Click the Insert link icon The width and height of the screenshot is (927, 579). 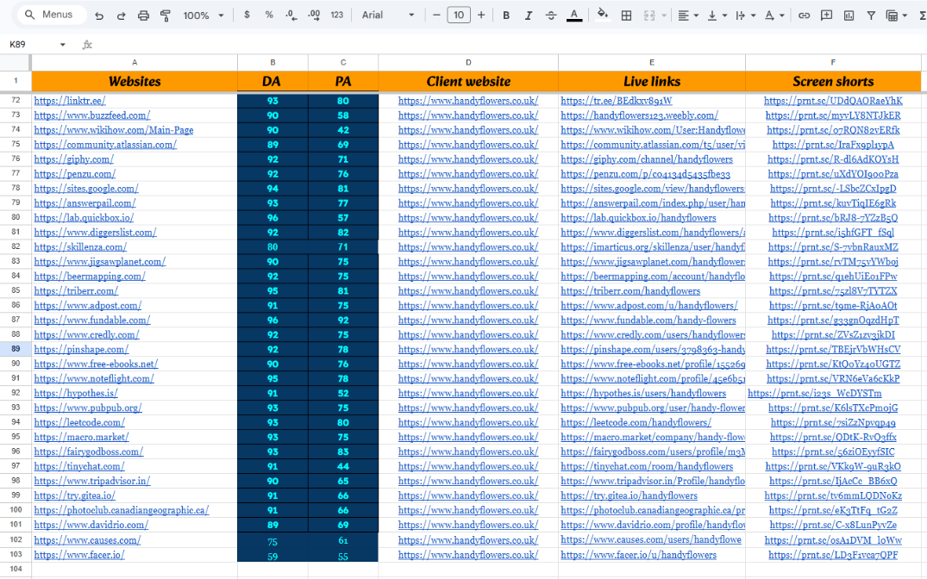[804, 16]
